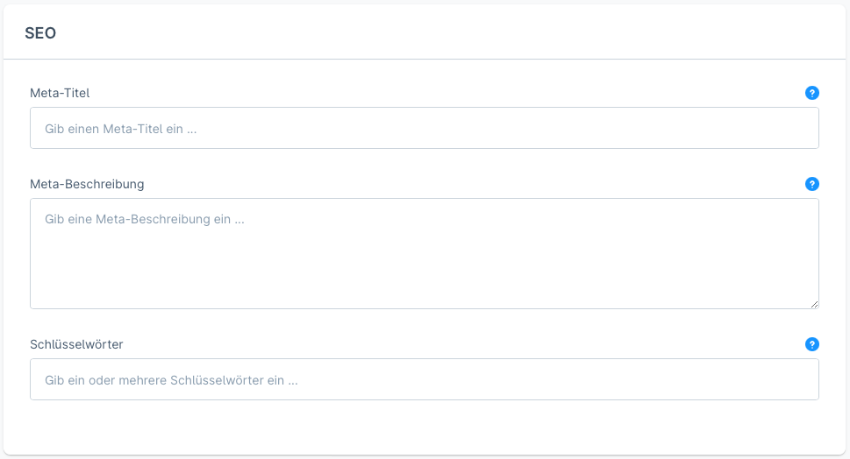Click empty card space below the Schlüsselwörter field
Screen dimensions: 850x459
(424, 427)
